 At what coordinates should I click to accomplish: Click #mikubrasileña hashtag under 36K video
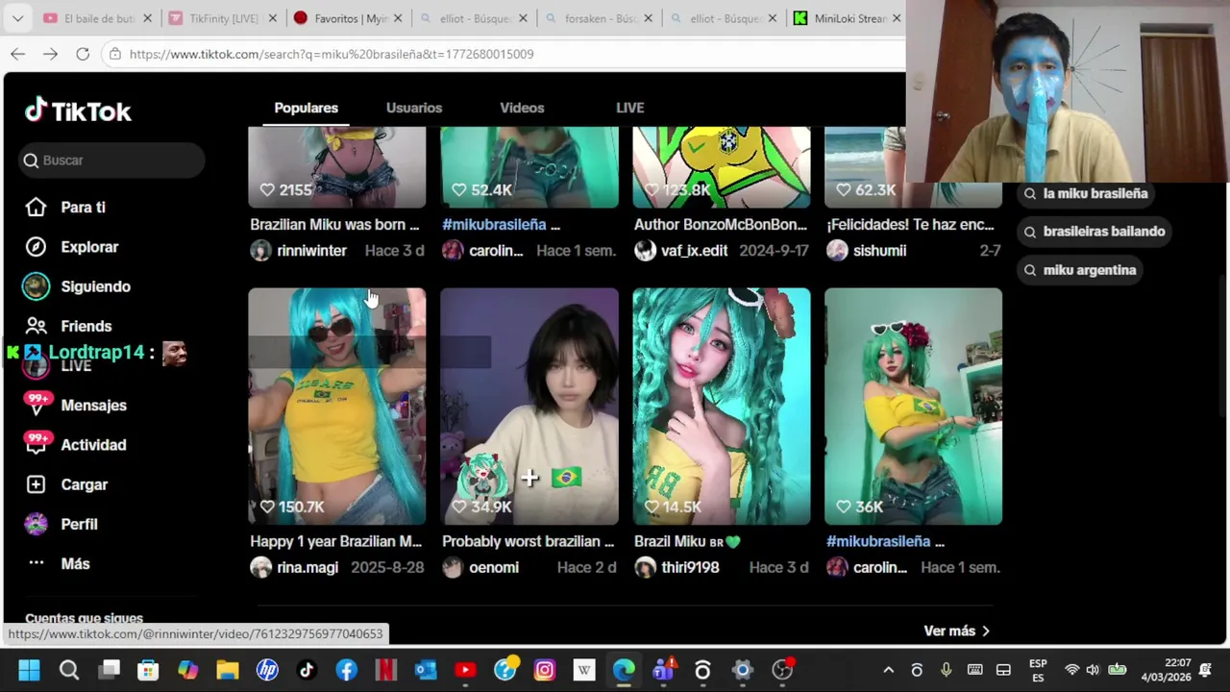tap(878, 541)
